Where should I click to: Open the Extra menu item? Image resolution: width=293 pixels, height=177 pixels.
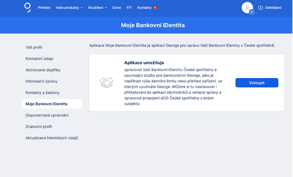pyautogui.click(x=117, y=8)
